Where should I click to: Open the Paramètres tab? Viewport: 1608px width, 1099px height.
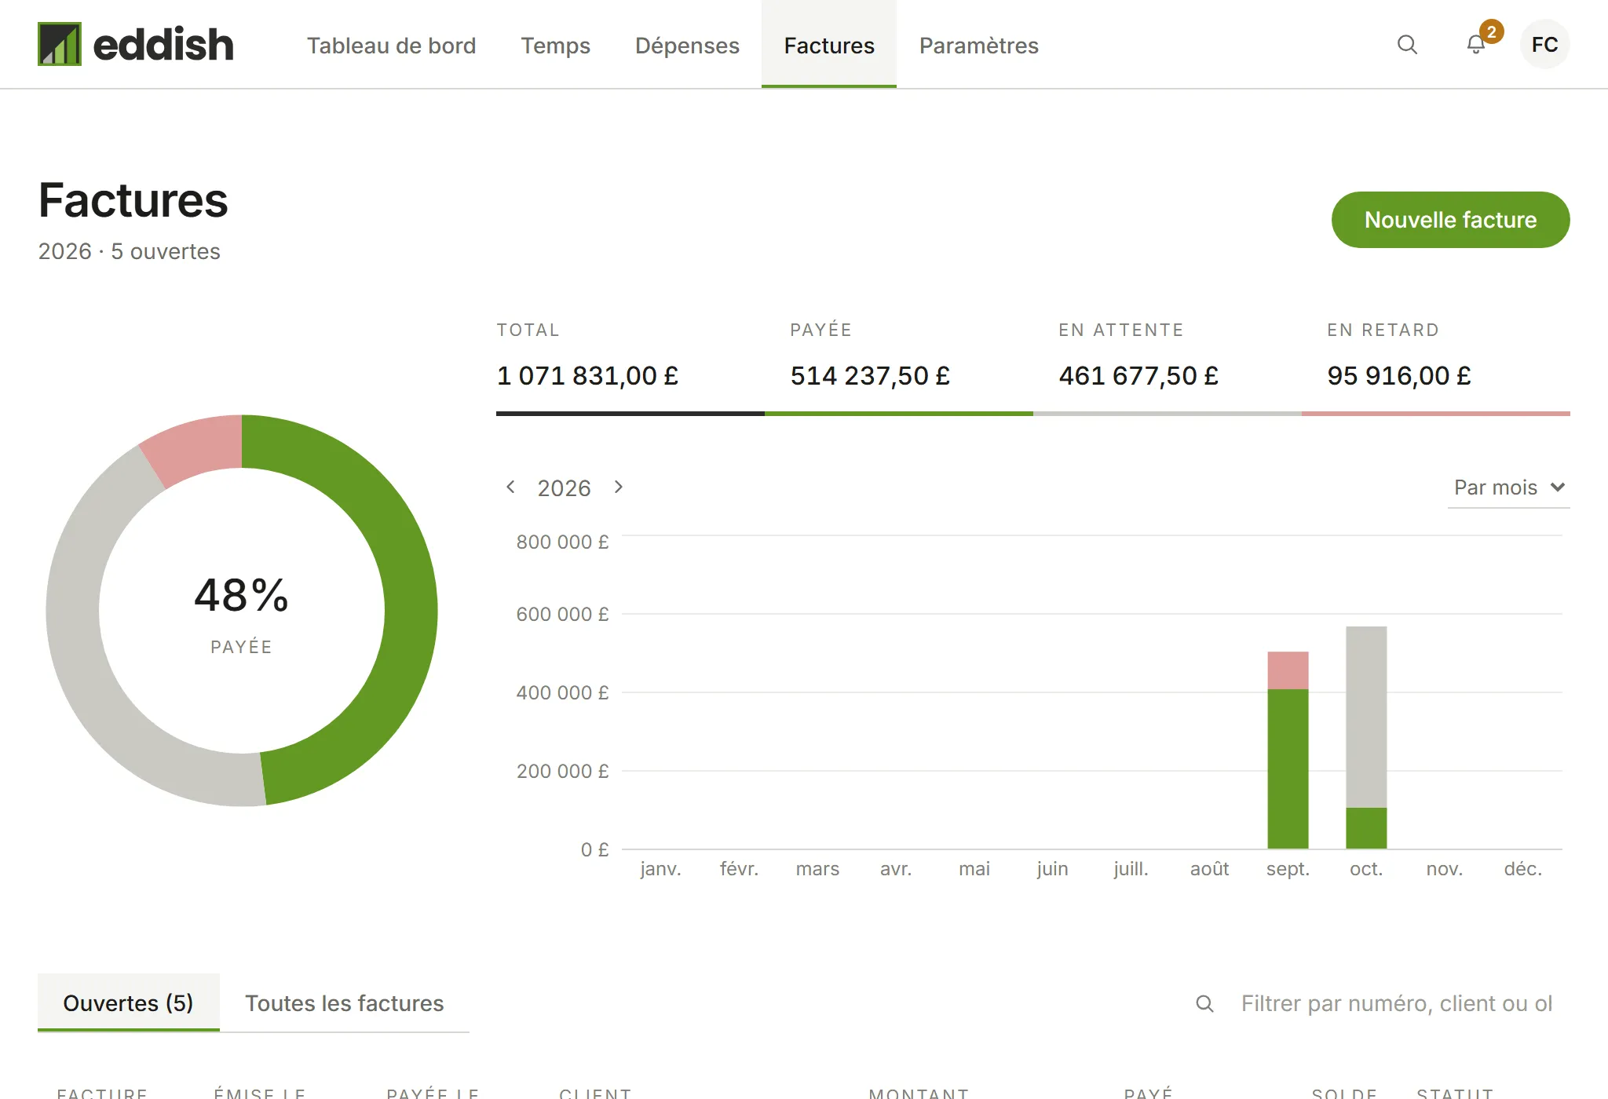pos(978,45)
